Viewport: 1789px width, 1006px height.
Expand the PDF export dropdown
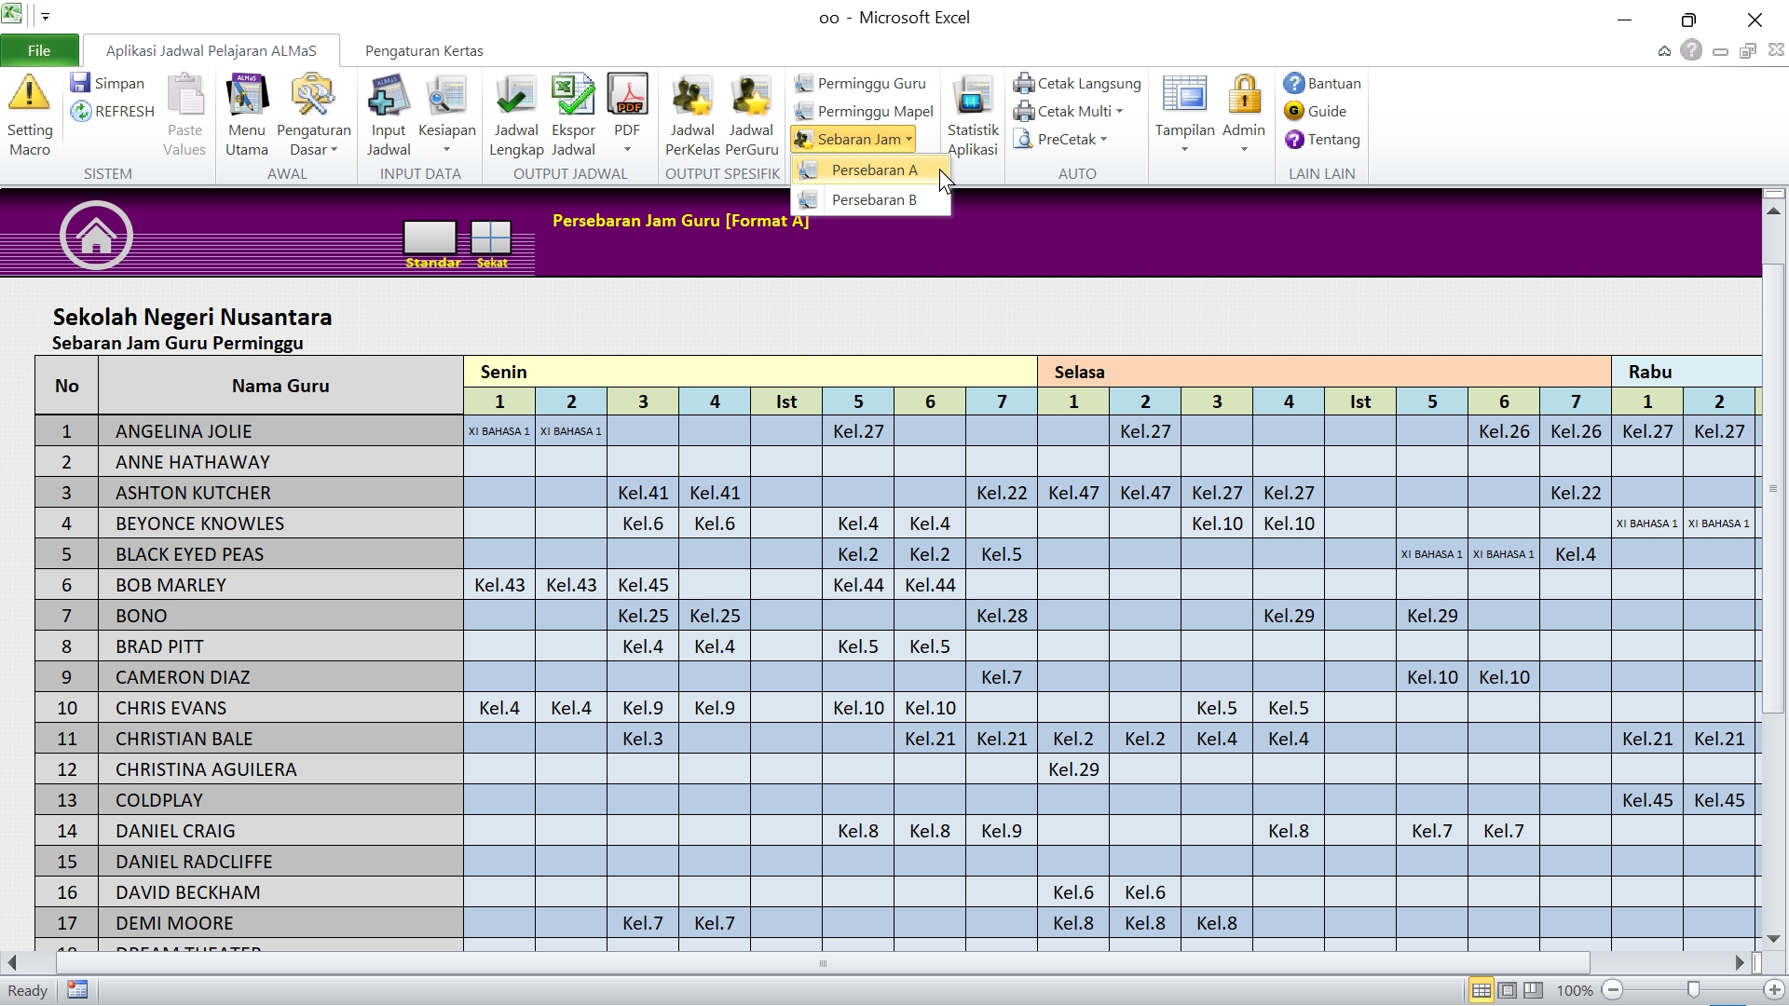tap(627, 149)
